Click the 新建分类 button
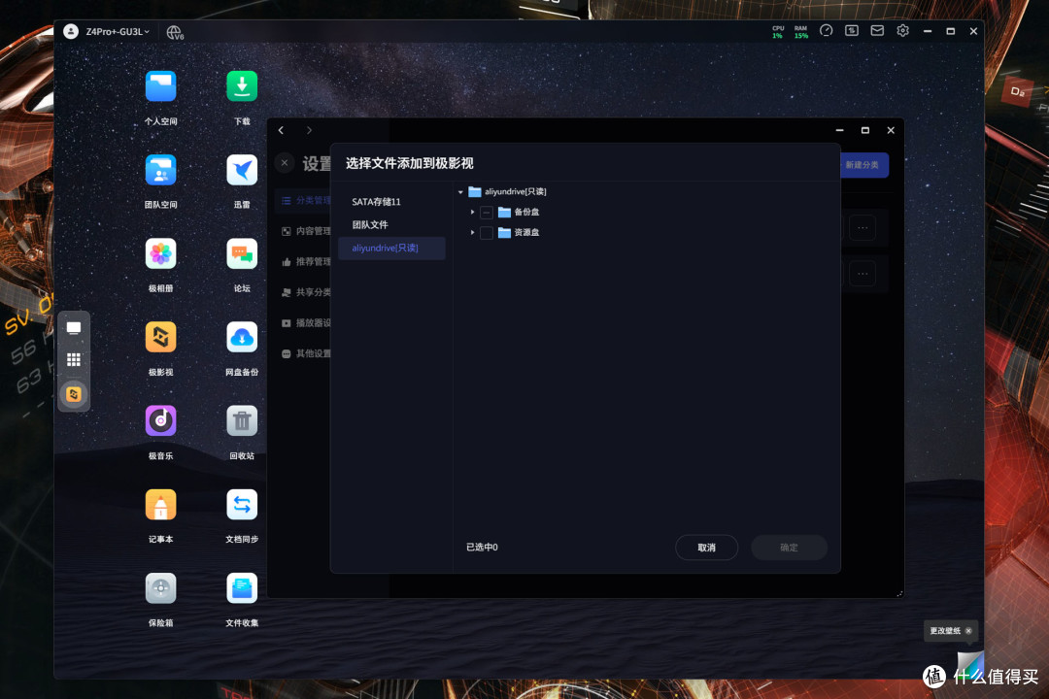The image size is (1049, 699). 863,165
